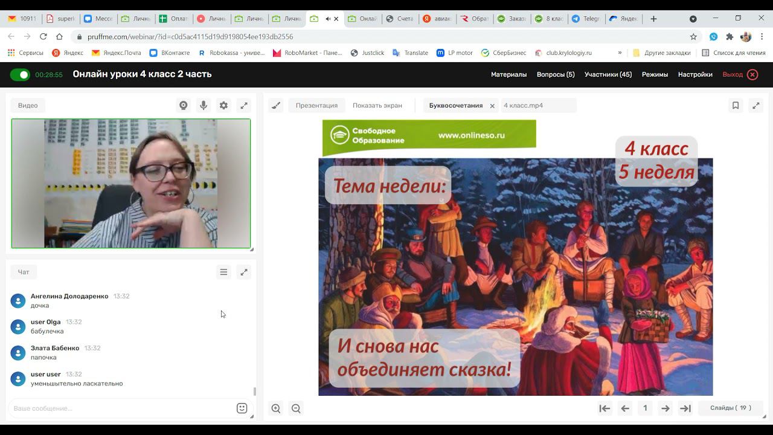Image resolution: width=773 pixels, height=435 pixels.
Task: Mute the microphone in the Video panel
Action: (204, 105)
